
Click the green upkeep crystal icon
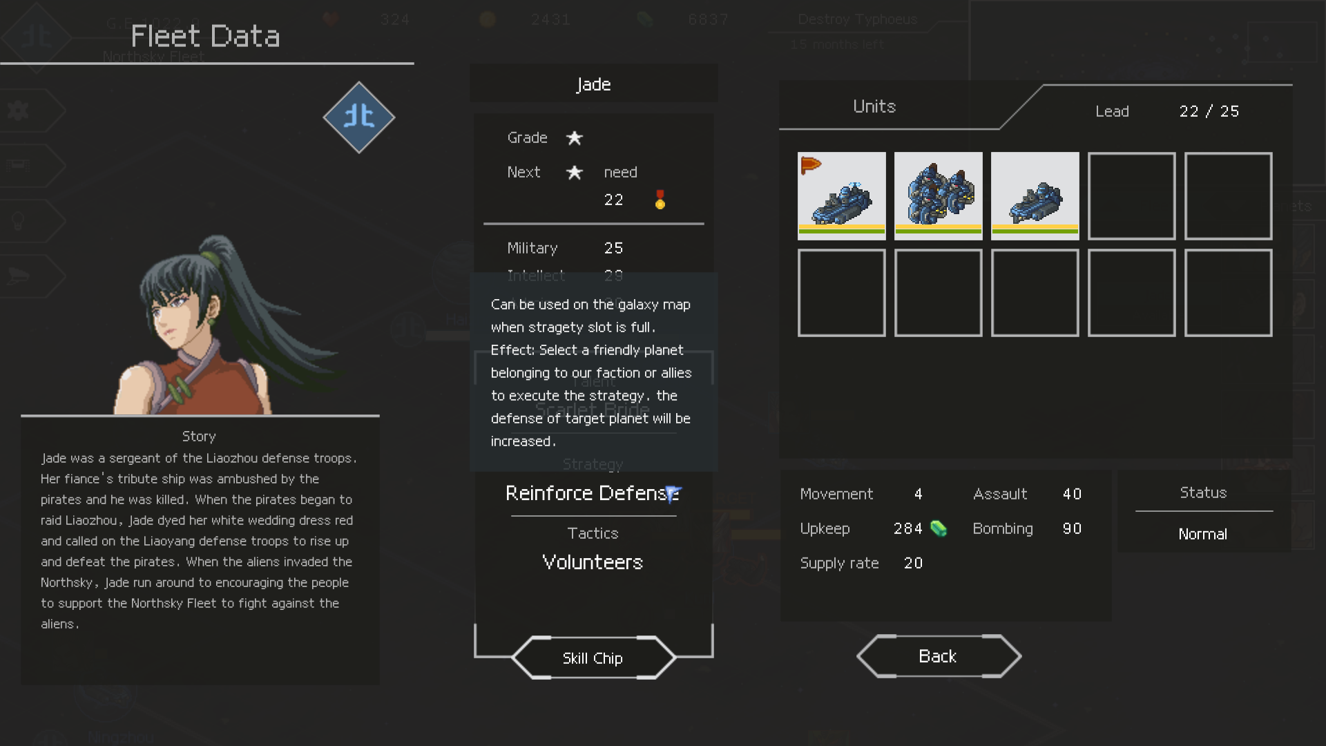coord(938,528)
